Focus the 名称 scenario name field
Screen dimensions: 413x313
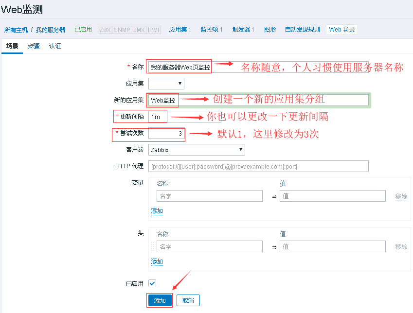(x=258, y=67)
